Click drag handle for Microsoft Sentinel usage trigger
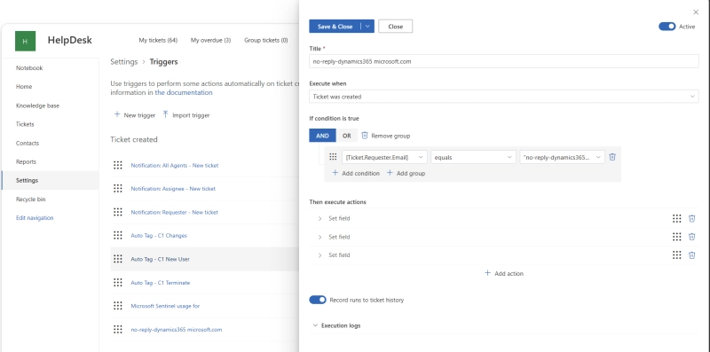This screenshot has width=710, height=352. click(118, 306)
